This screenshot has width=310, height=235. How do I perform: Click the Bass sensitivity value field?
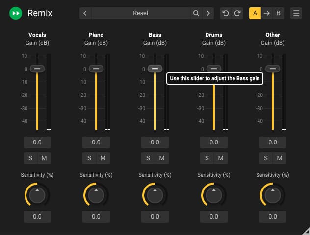(155, 217)
